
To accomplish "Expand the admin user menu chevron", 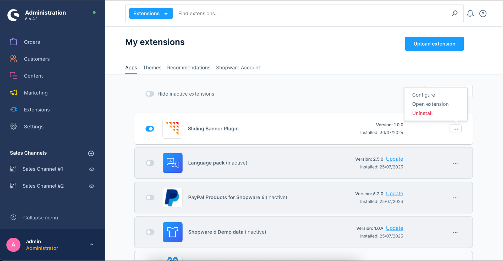I will point(91,244).
